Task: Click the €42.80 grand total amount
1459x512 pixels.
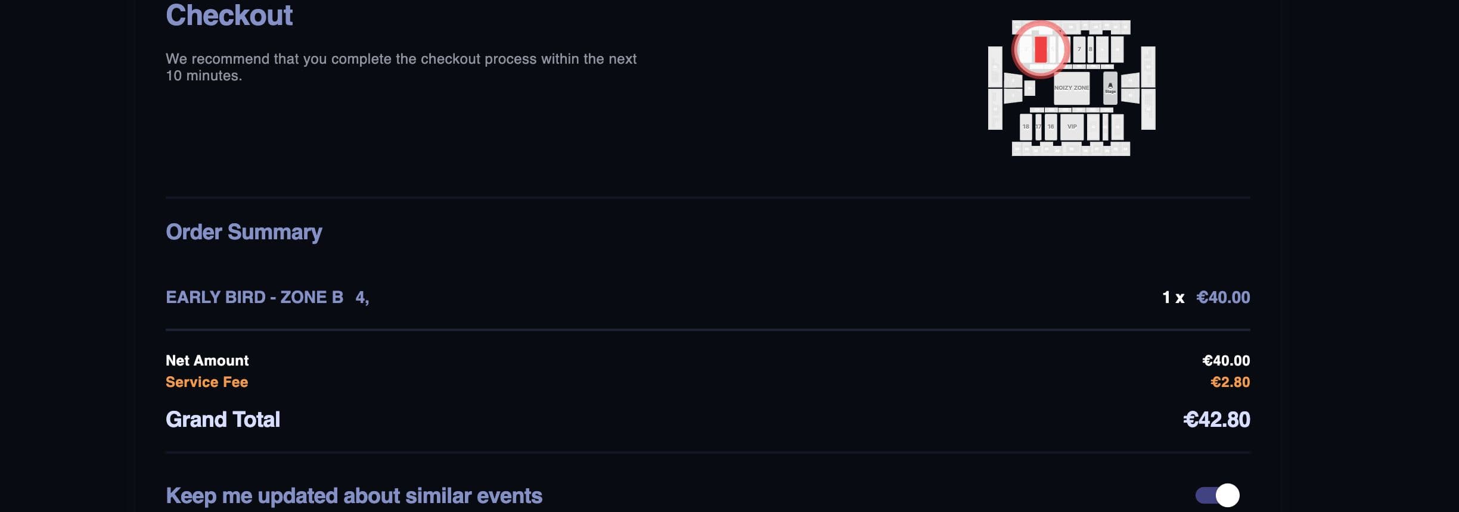Action: pos(1216,420)
